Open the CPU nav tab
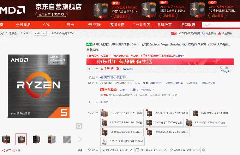 click(47, 25)
